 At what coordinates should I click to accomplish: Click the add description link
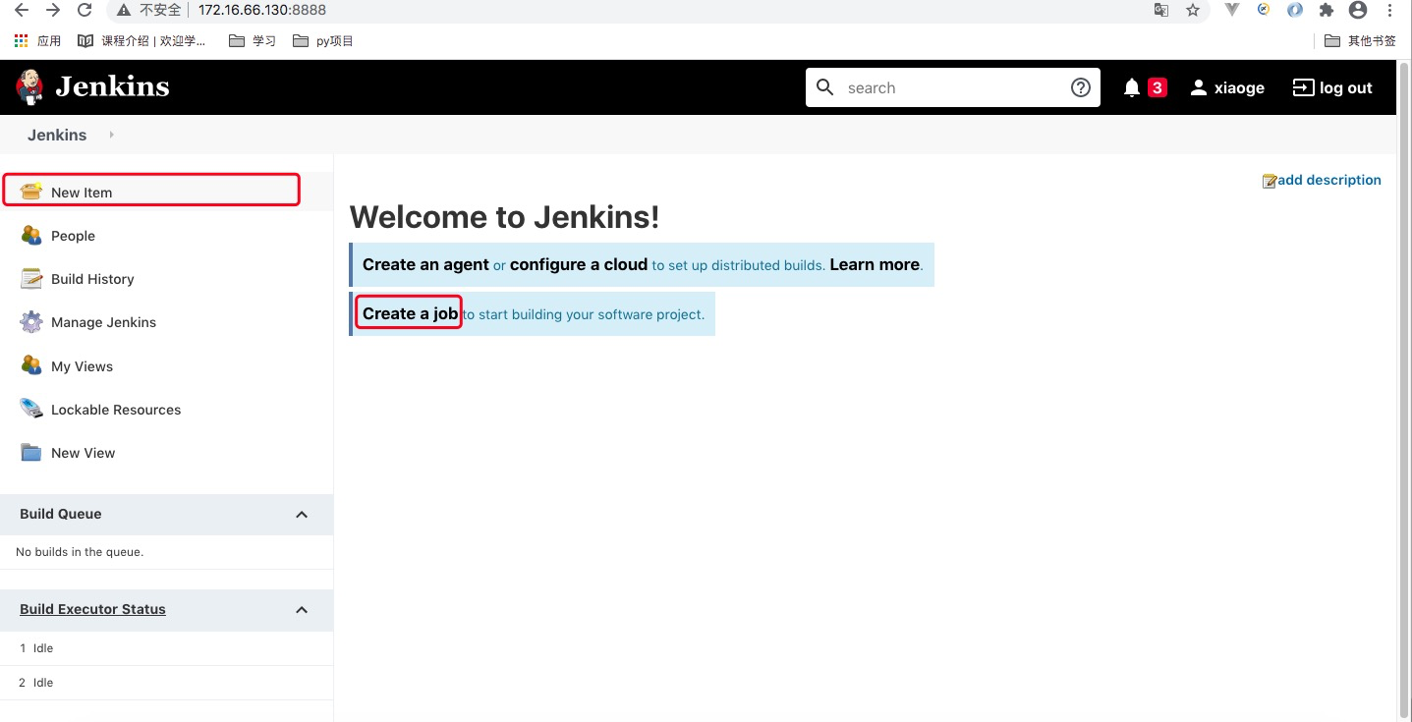tap(1329, 180)
